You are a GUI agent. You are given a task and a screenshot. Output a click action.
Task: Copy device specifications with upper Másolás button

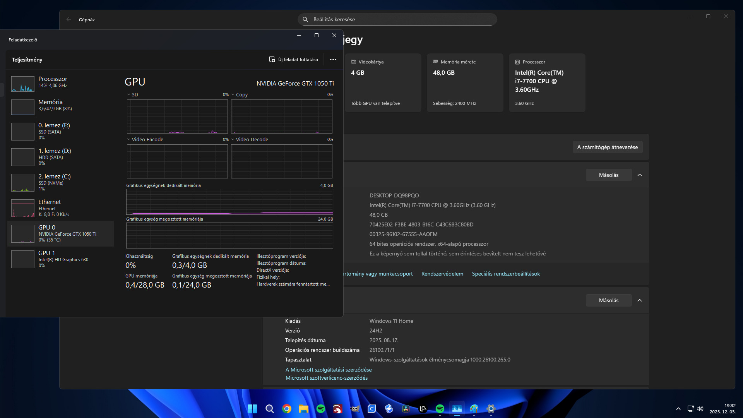609,175
